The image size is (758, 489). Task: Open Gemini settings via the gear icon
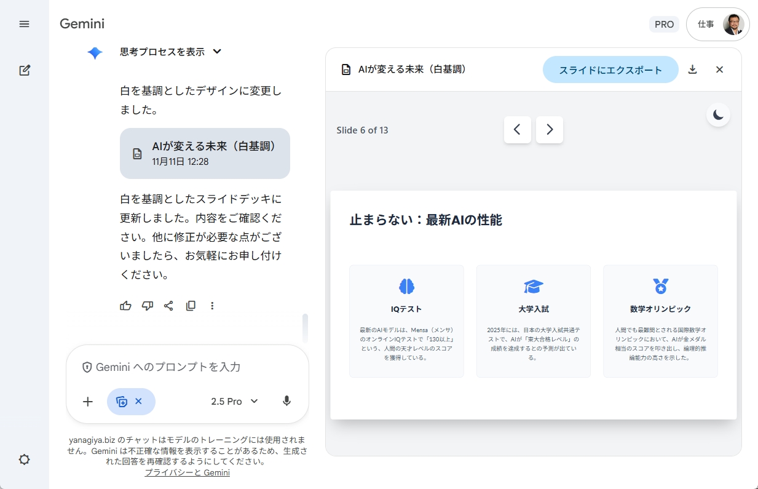pyautogui.click(x=25, y=459)
